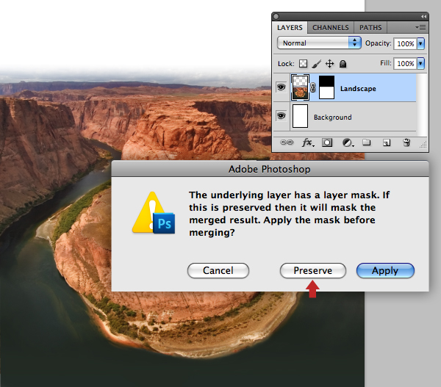Collapse the panel with double arrows
441x387 pixels.
423,17
